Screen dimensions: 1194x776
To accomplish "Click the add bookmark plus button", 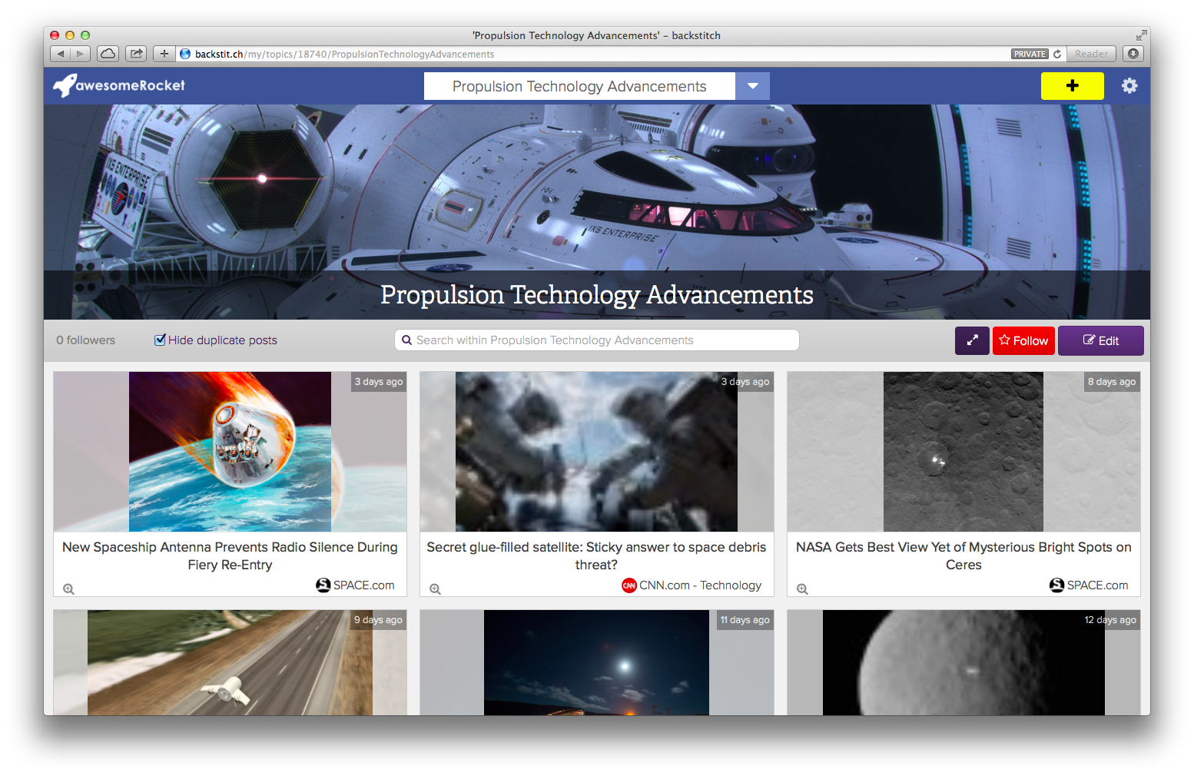I will [x=164, y=54].
